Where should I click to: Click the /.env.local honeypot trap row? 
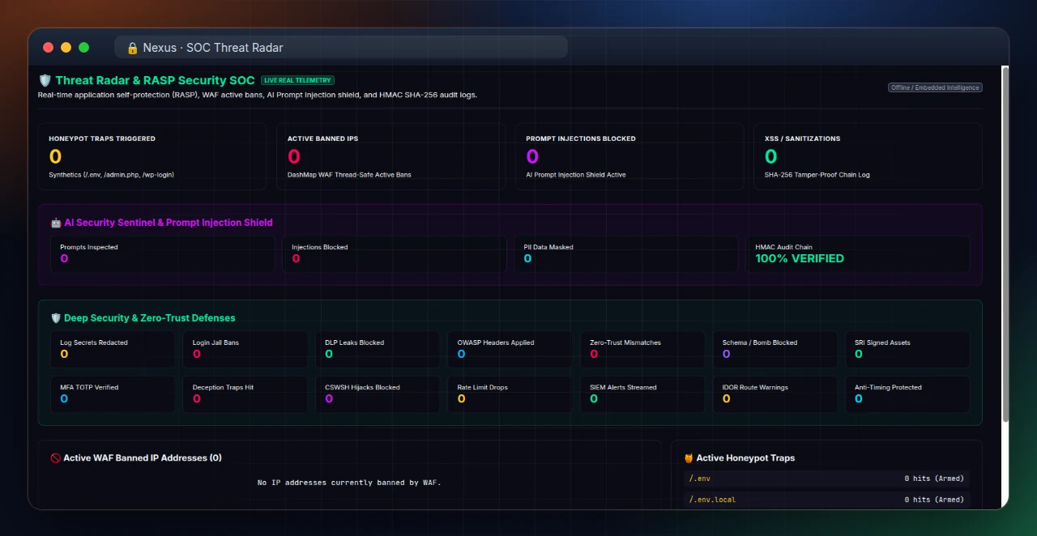point(826,500)
